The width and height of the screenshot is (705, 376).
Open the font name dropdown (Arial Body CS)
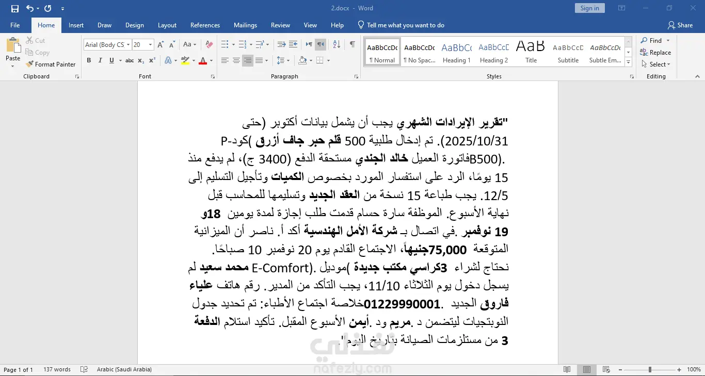click(129, 45)
